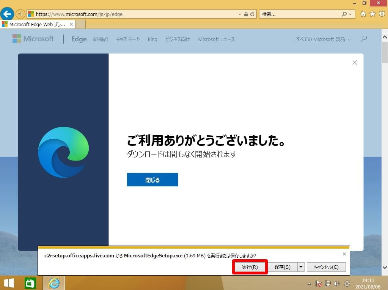Open the Microsoft ニュース menu item
The width and height of the screenshot is (388, 290).
[x=217, y=39]
